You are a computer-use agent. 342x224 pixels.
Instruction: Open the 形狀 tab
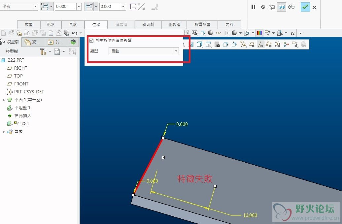coord(51,25)
